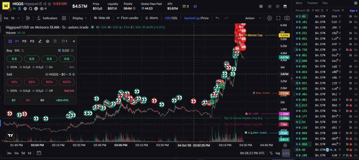Switch to the Mine tab
Viewport: 359px width, 160px height.
[299, 3]
